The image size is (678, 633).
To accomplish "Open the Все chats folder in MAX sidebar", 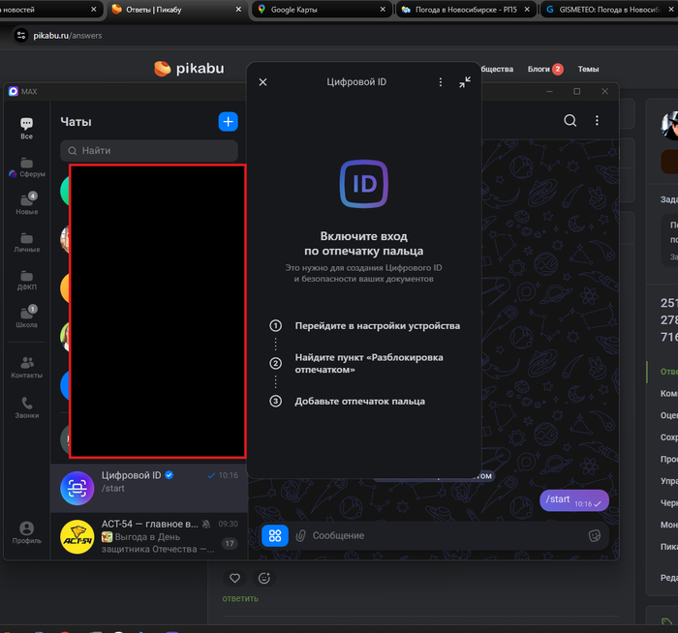I will coord(26,129).
